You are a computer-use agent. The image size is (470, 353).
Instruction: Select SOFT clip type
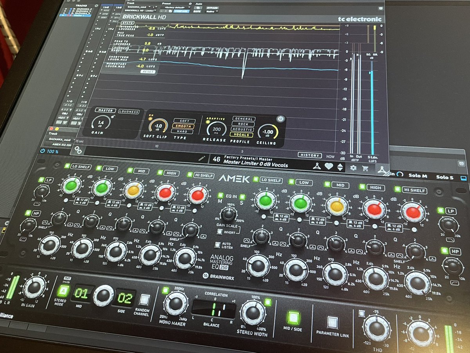pyautogui.click(x=184, y=122)
